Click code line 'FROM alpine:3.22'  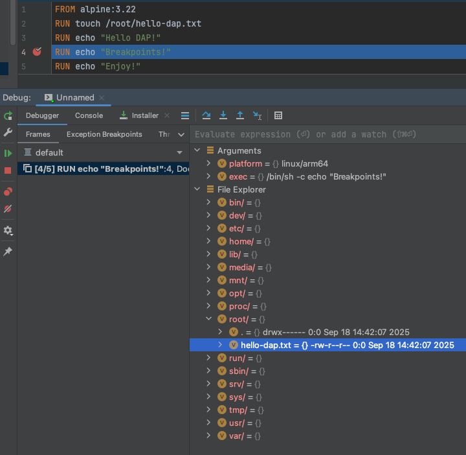pyautogui.click(x=95, y=9)
